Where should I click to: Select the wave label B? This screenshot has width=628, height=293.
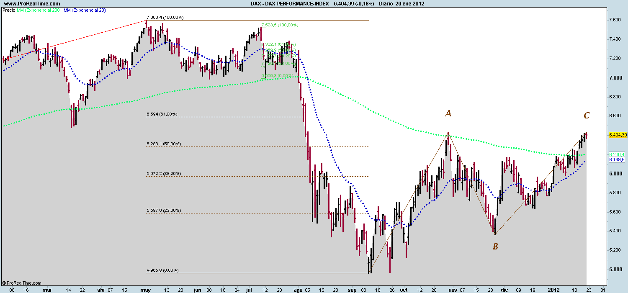click(x=495, y=247)
